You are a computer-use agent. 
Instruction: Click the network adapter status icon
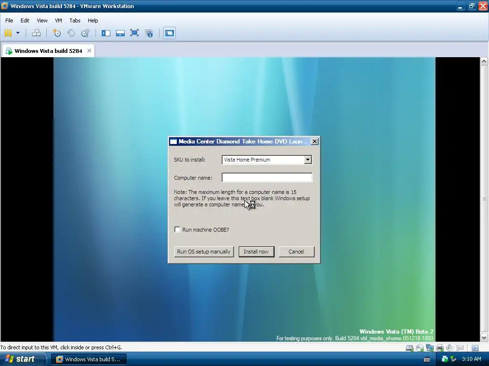click(x=430, y=347)
